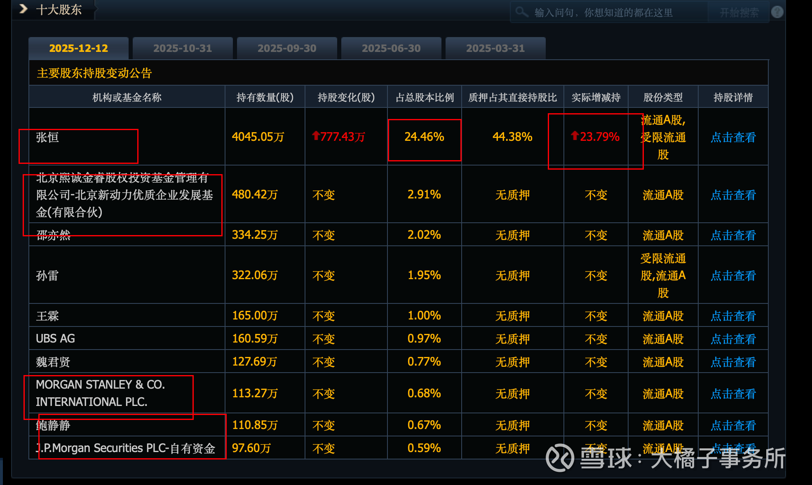Select the 2025-12-12 date tab
The width and height of the screenshot is (812, 485).
[x=78, y=48]
